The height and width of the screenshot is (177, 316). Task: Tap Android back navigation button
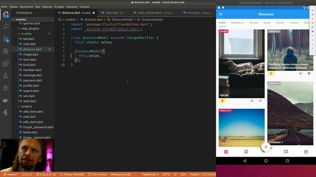click(x=245, y=161)
